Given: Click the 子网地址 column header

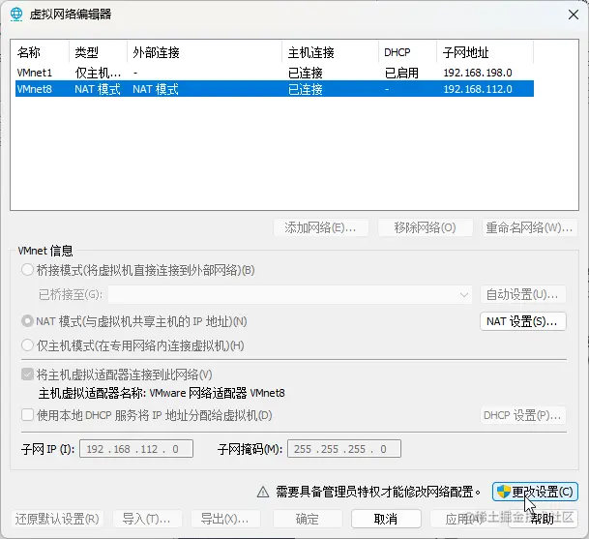Looking at the screenshot, I should pos(485,52).
